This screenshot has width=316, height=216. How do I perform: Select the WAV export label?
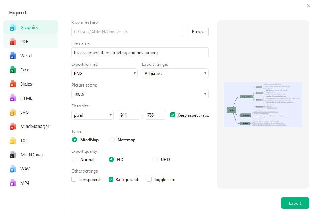(x=25, y=169)
